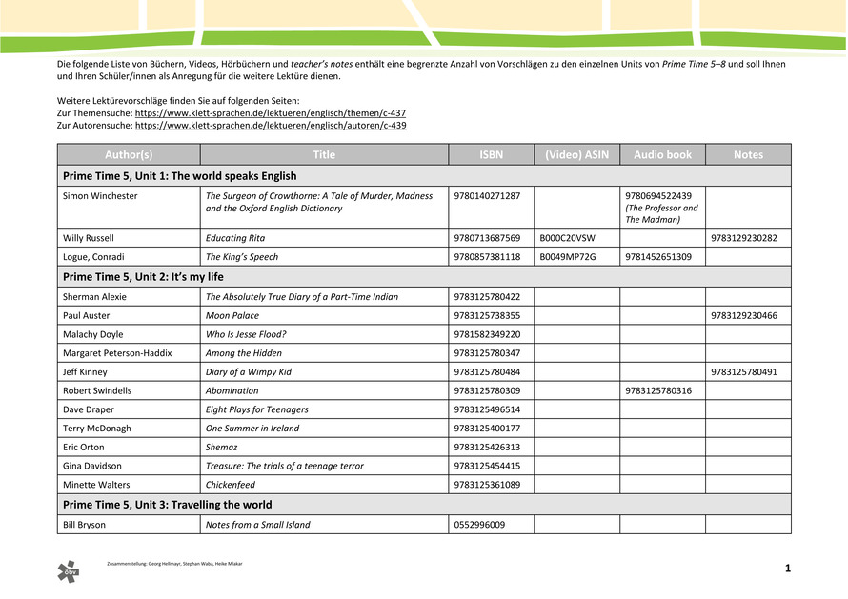Click notes number 9783129230466
The height and width of the screenshot is (599, 848).
pos(743,316)
